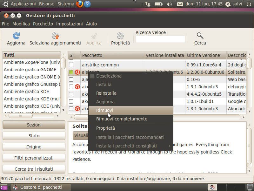
Task: Toggle checkbox for package version 1.0.1-1build1
Action: pos(71,101)
